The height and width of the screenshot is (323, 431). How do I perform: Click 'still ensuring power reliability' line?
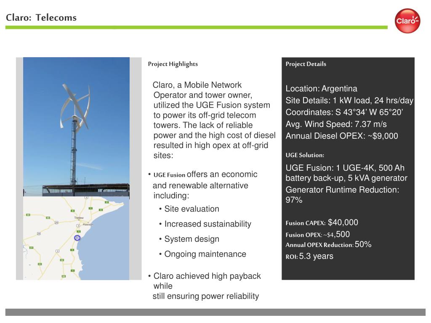(x=206, y=296)
